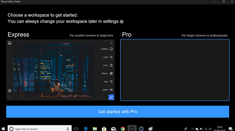This screenshot has height=131, width=235.
Task: Open the Detail waves icon
Action: 111,90
